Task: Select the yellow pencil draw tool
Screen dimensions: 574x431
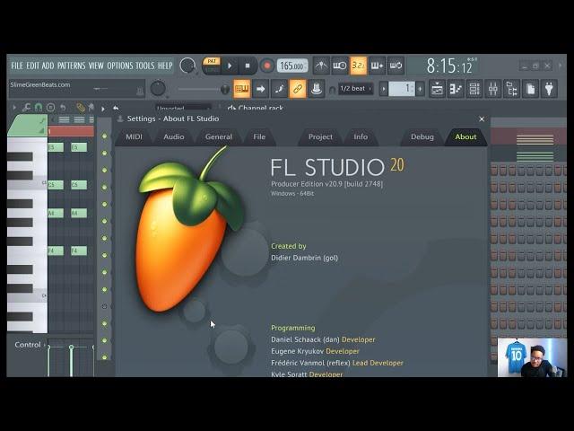Action: tap(81, 108)
